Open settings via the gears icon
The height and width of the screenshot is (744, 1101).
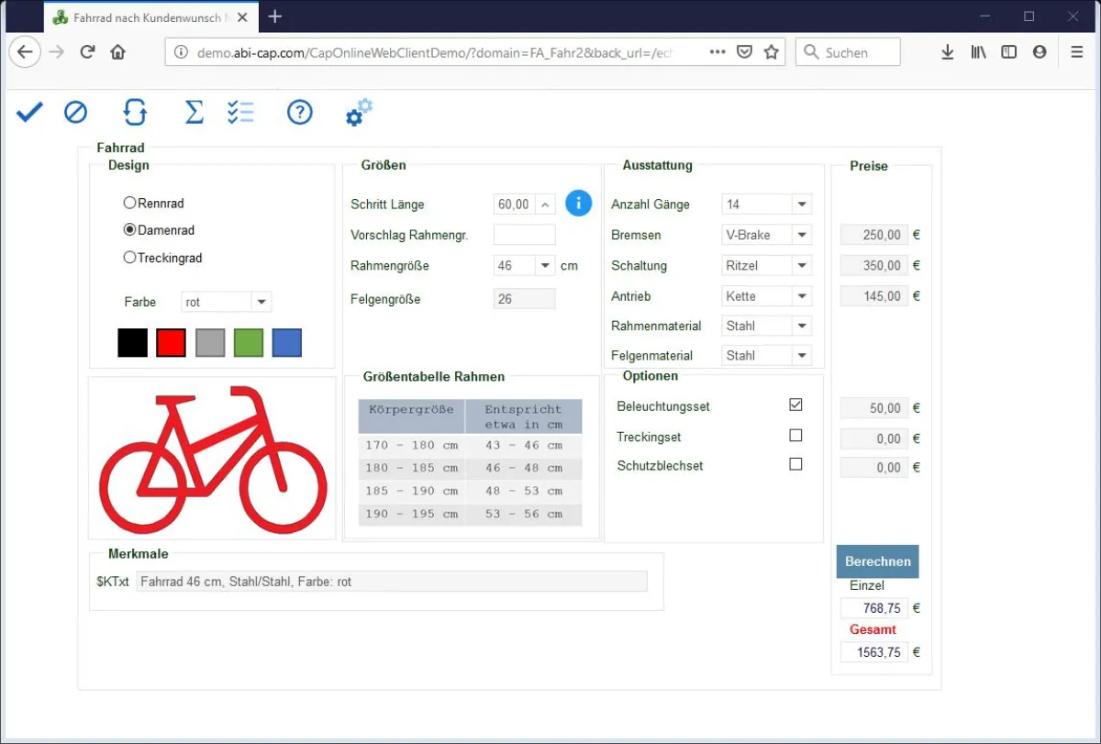pos(358,112)
